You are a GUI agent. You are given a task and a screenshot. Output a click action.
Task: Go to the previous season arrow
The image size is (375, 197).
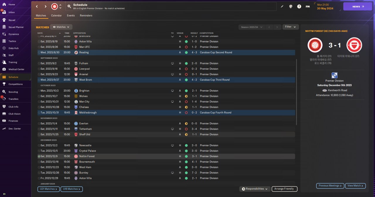(269, 27)
